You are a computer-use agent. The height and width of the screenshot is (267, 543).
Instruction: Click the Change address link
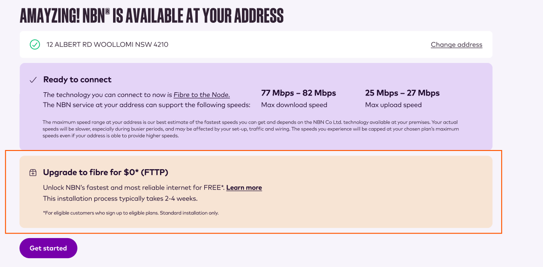coord(456,45)
